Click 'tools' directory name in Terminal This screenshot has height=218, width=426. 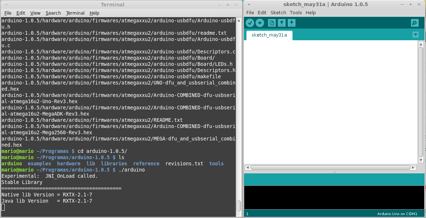(216, 163)
